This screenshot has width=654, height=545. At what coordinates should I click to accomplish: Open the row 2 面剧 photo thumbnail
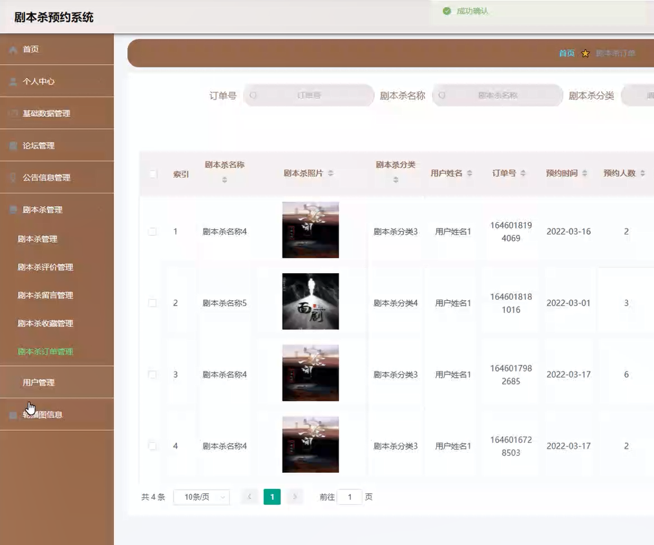click(x=311, y=302)
